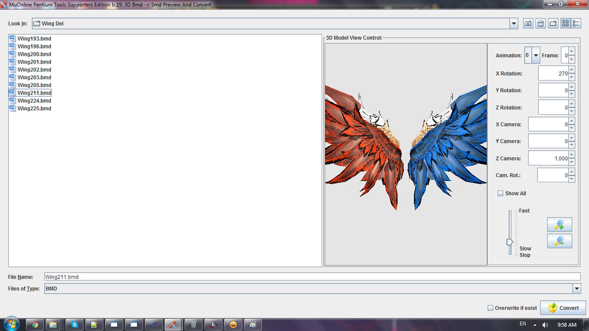The height and width of the screenshot is (331, 589).
Task: Click the 3D wing model preview
Action: 406,154
